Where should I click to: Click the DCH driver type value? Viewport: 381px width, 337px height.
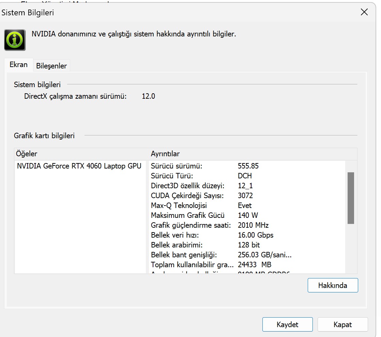(245, 176)
